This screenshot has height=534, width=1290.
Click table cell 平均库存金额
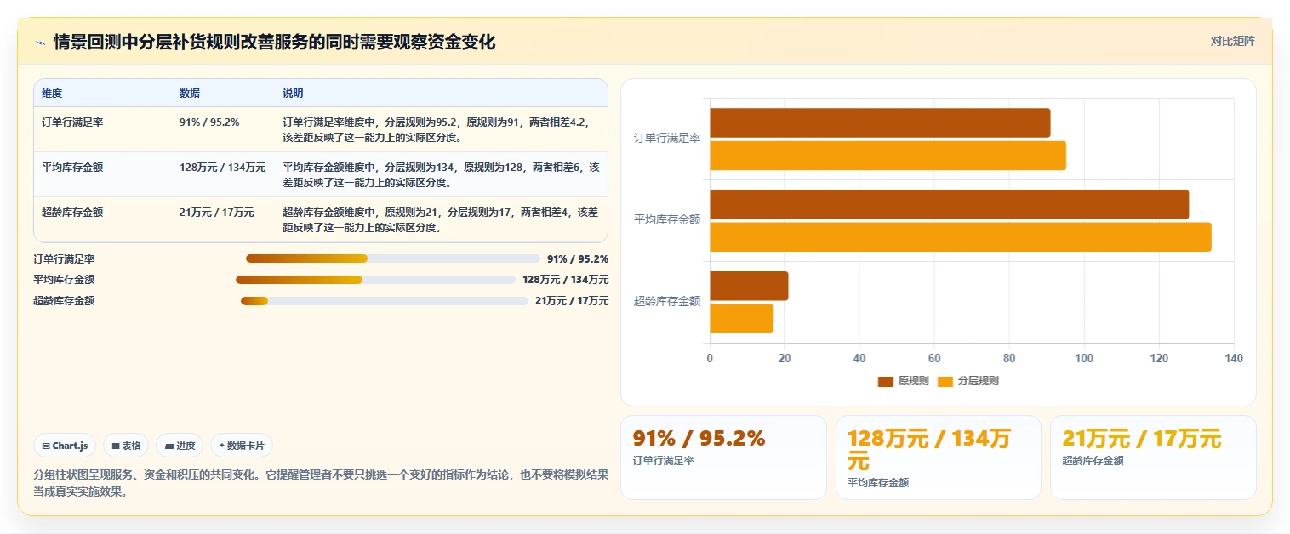pyautogui.click(x=72, y=168)
